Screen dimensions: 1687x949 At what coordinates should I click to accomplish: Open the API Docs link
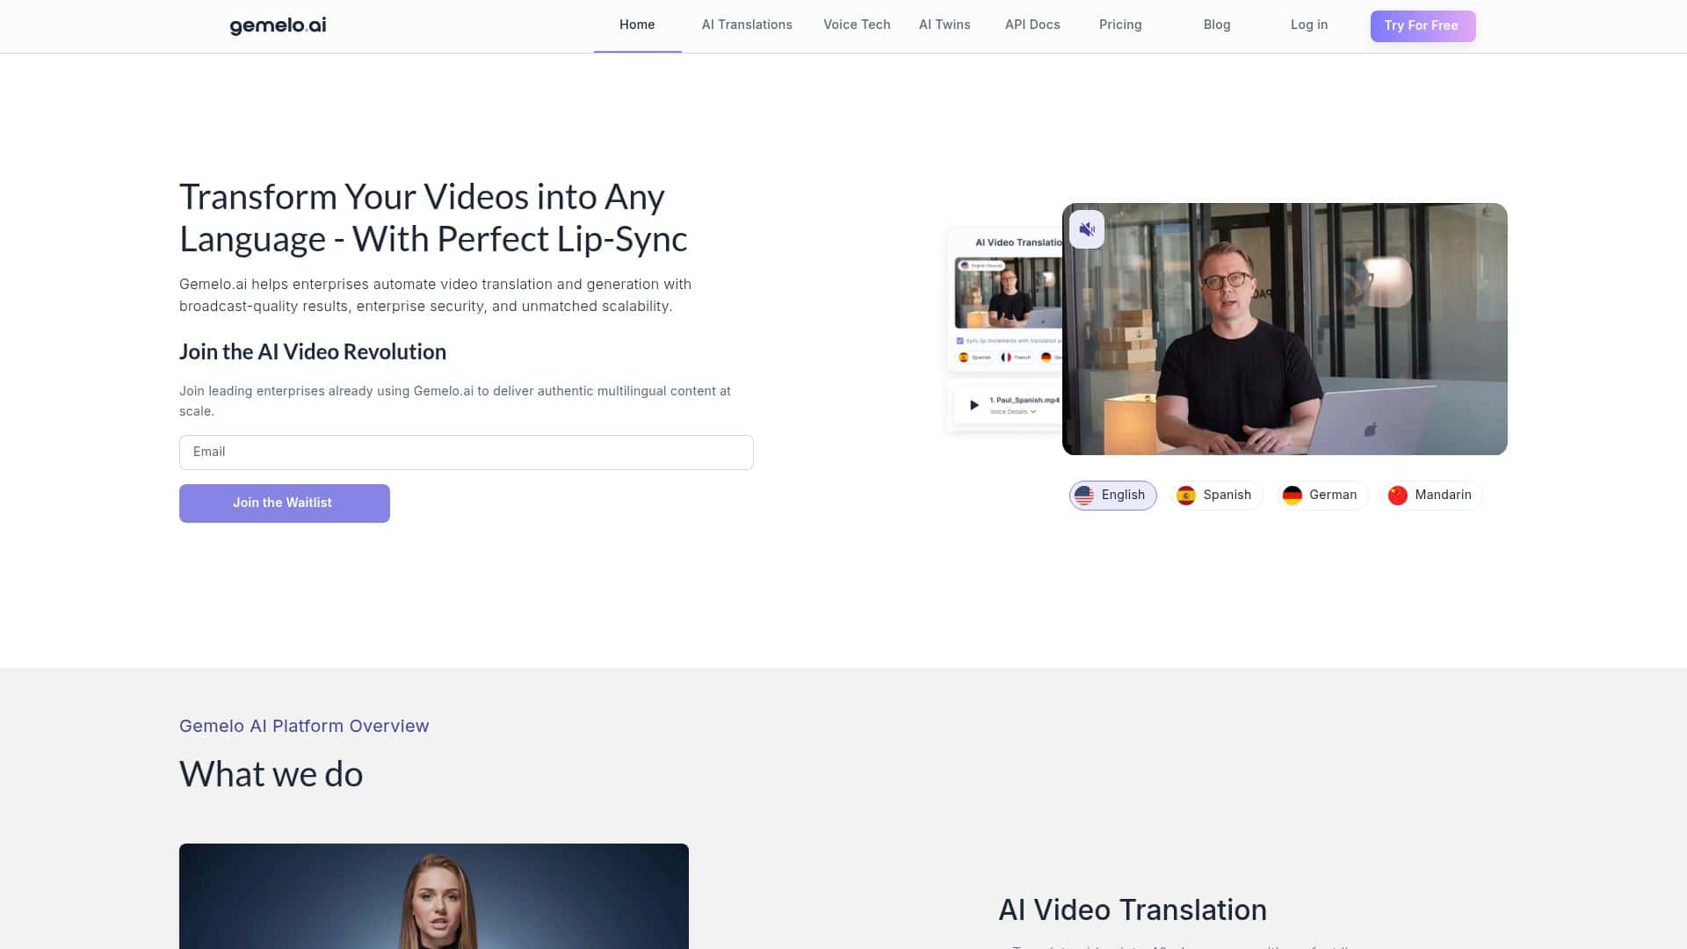click(1032, 25)
